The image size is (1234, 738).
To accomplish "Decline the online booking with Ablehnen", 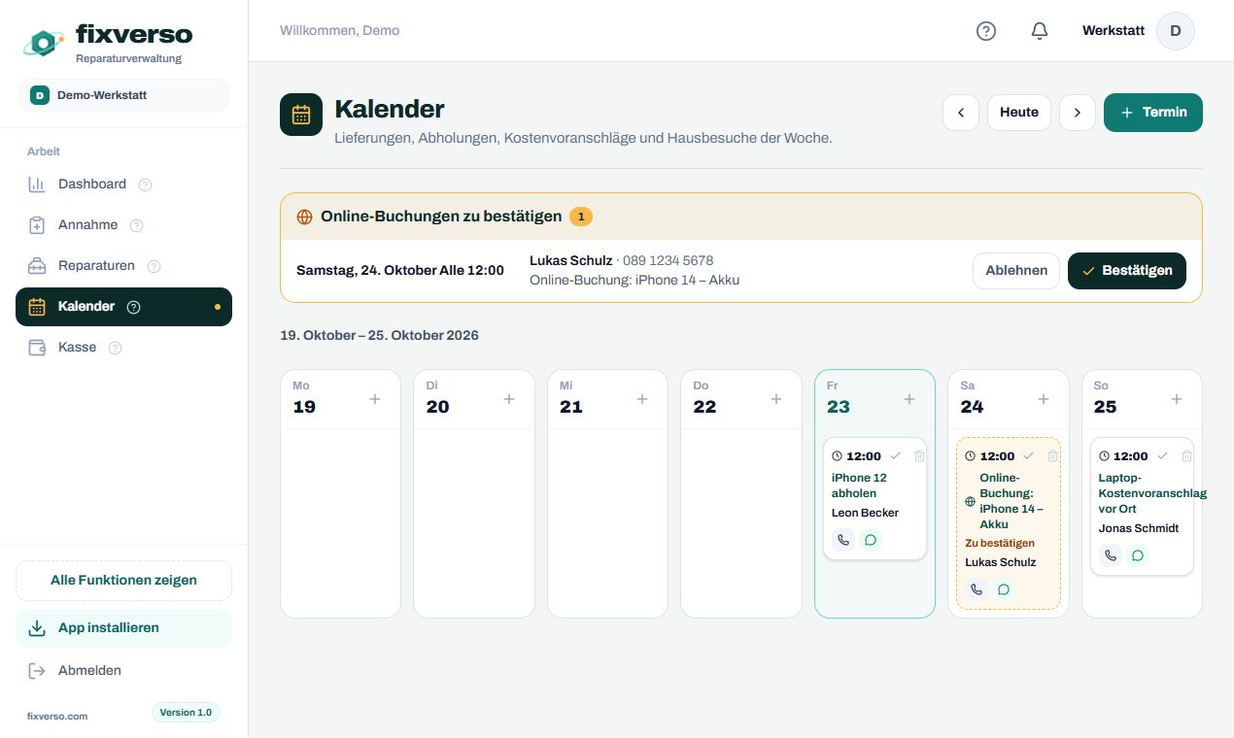I will 1016,271.
